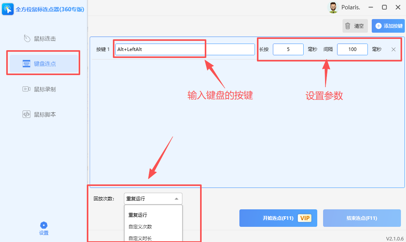Click the 间隔 value field showing 100
This screenshot has width=406, height=242.
pos(352,49)
